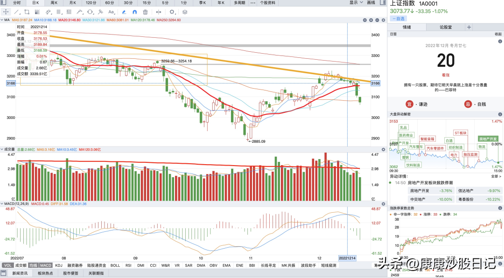This screenshot has height=278, width=504.
Task: Delete drawings with the trash icon
Action: [x=146, y=12]
